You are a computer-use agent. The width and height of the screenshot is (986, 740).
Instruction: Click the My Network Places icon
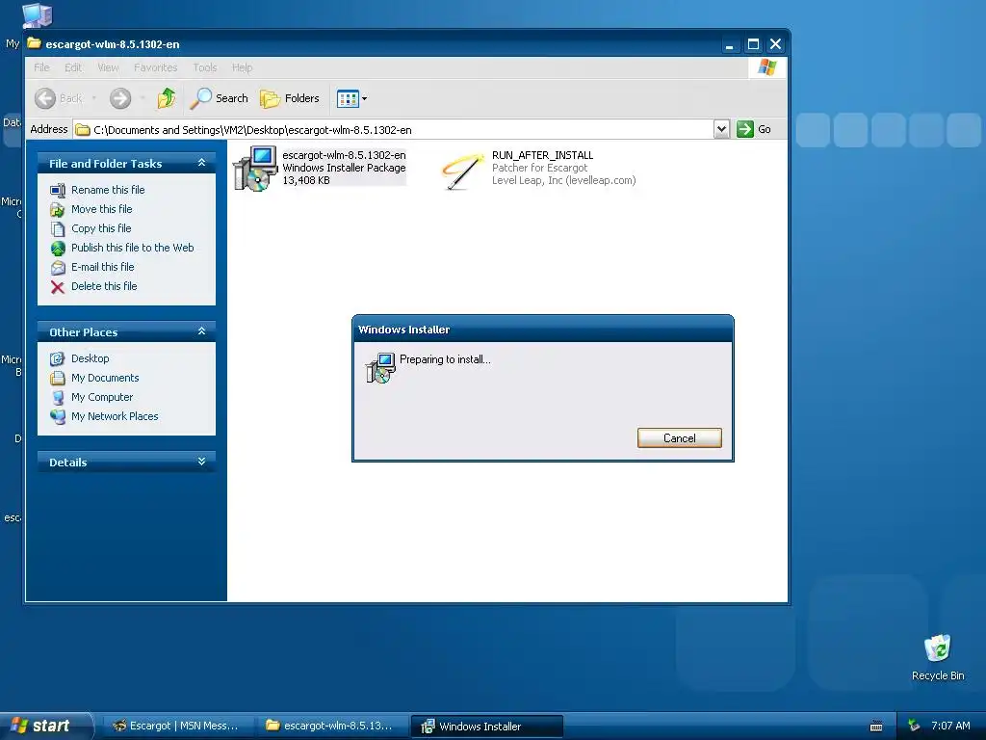[x=57, y=416]
